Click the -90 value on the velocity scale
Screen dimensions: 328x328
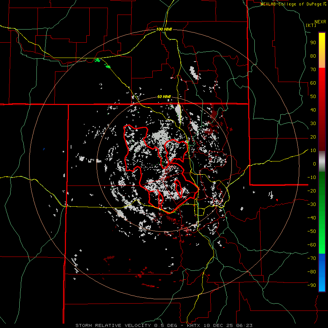pyautogui.click(x=312, y=285)
